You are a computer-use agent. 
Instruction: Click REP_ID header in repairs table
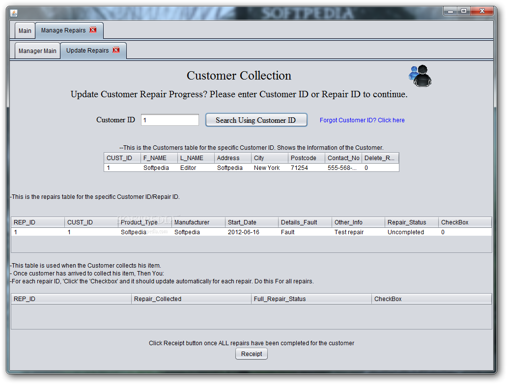(x=38, y=222)
